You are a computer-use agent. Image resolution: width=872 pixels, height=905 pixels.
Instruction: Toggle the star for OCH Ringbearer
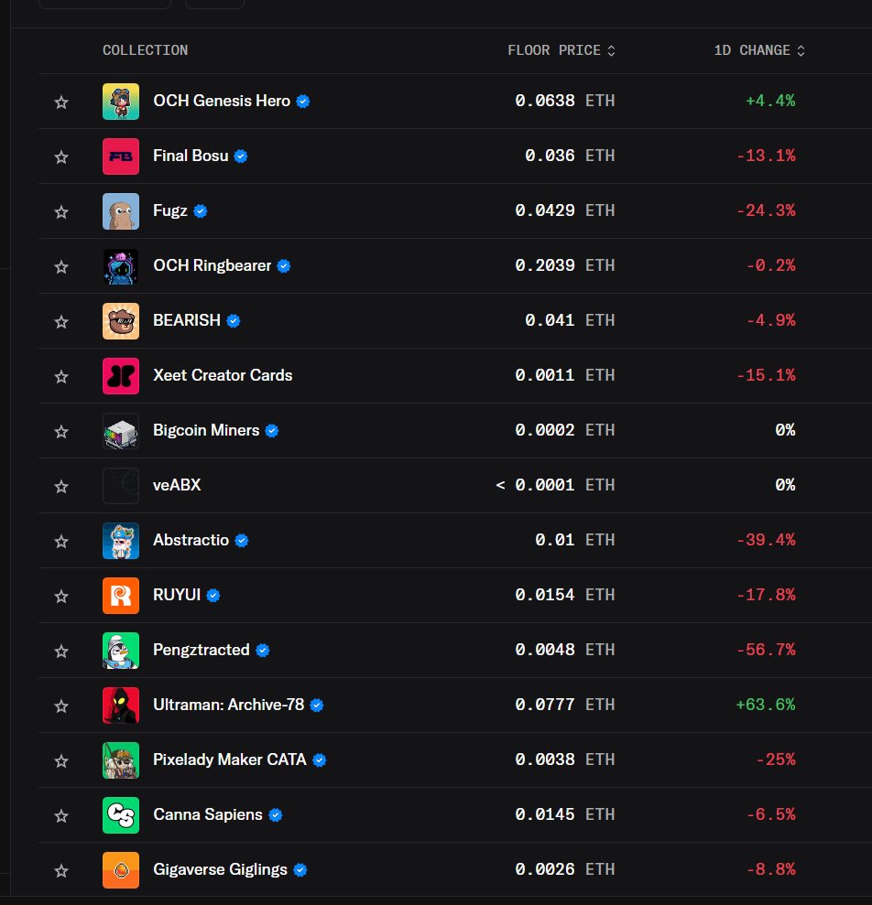pyautogui.click(x=61, y=266)
